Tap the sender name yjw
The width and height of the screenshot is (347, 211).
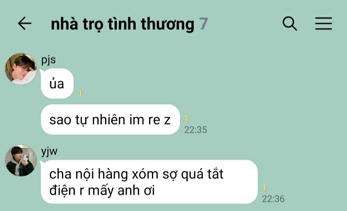click(49, 152)
